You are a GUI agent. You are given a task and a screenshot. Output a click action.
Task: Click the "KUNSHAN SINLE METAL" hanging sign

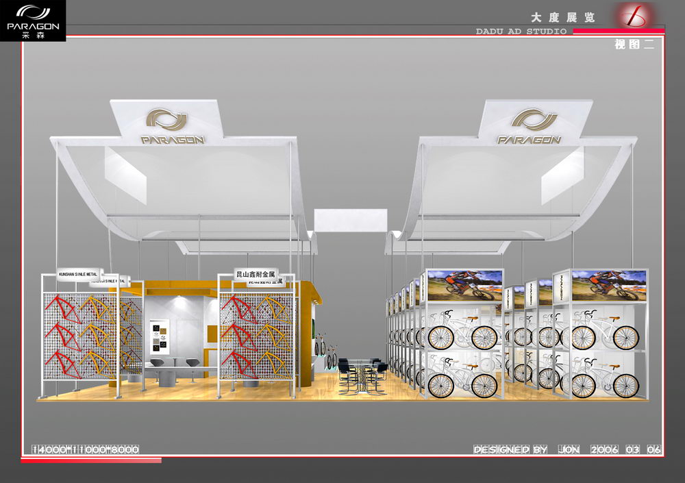[79, 274]
